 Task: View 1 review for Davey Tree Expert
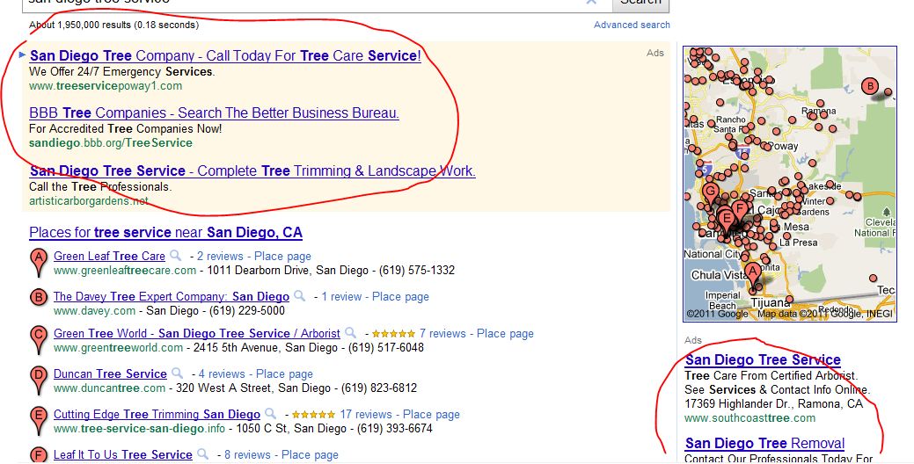click(341, 297)
